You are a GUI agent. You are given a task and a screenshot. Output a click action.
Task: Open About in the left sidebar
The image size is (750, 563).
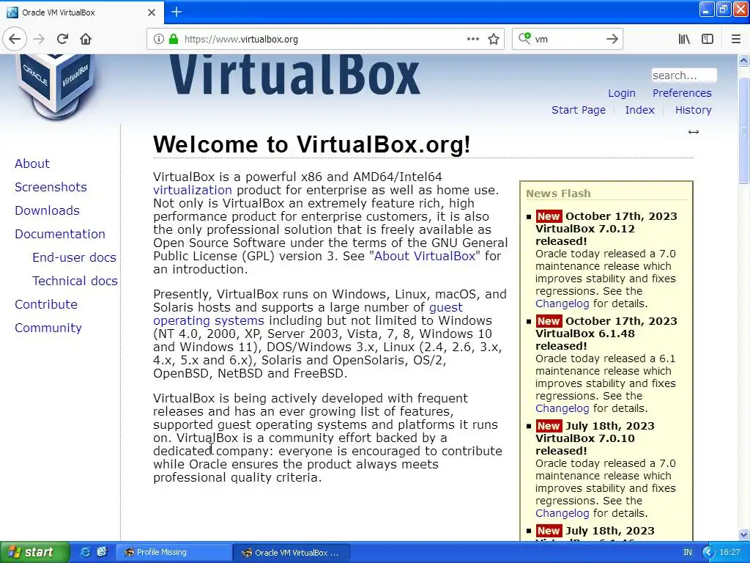32,163
